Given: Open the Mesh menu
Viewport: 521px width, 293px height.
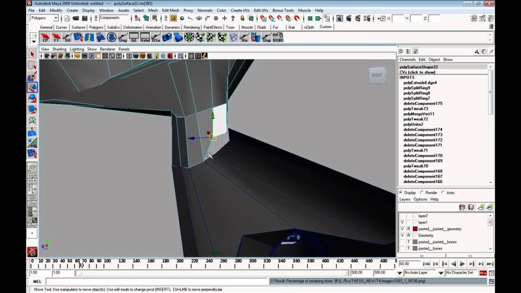Looking at the screenshot, I should point(153,10).
